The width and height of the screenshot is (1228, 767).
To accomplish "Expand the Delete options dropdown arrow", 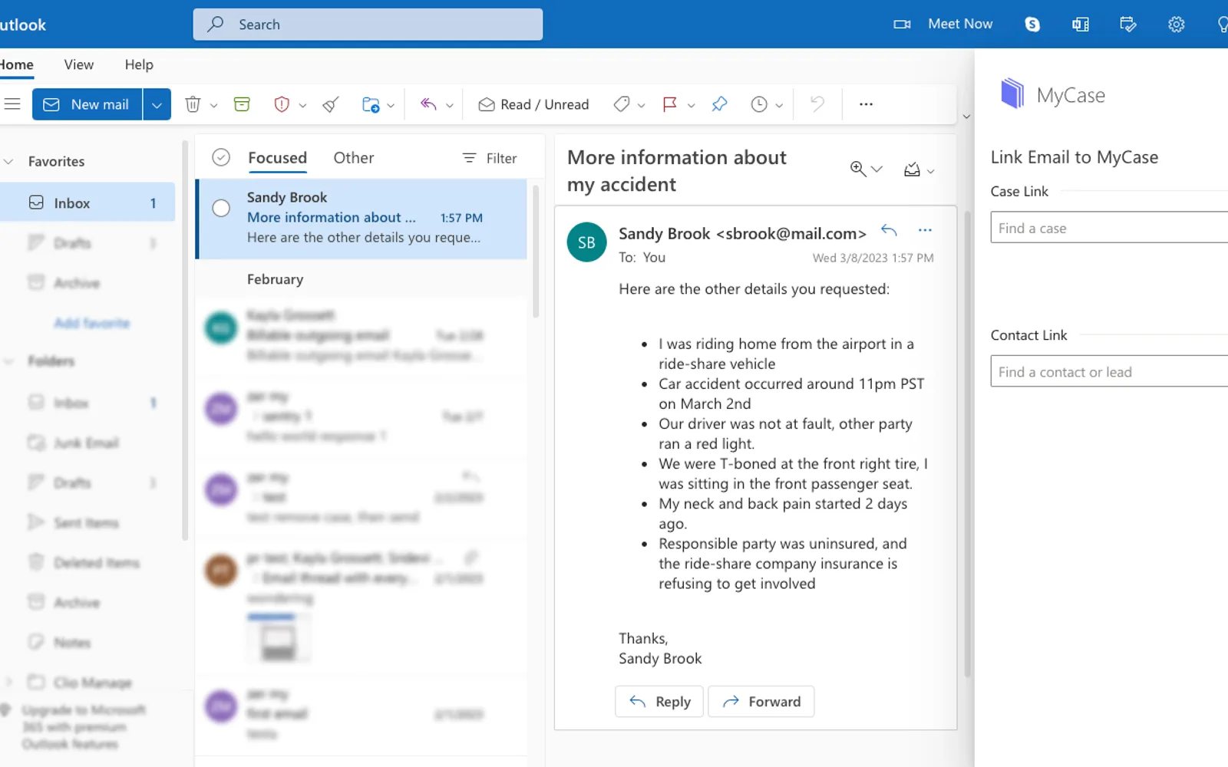I will pyautogui.click(x=214, y=105).
